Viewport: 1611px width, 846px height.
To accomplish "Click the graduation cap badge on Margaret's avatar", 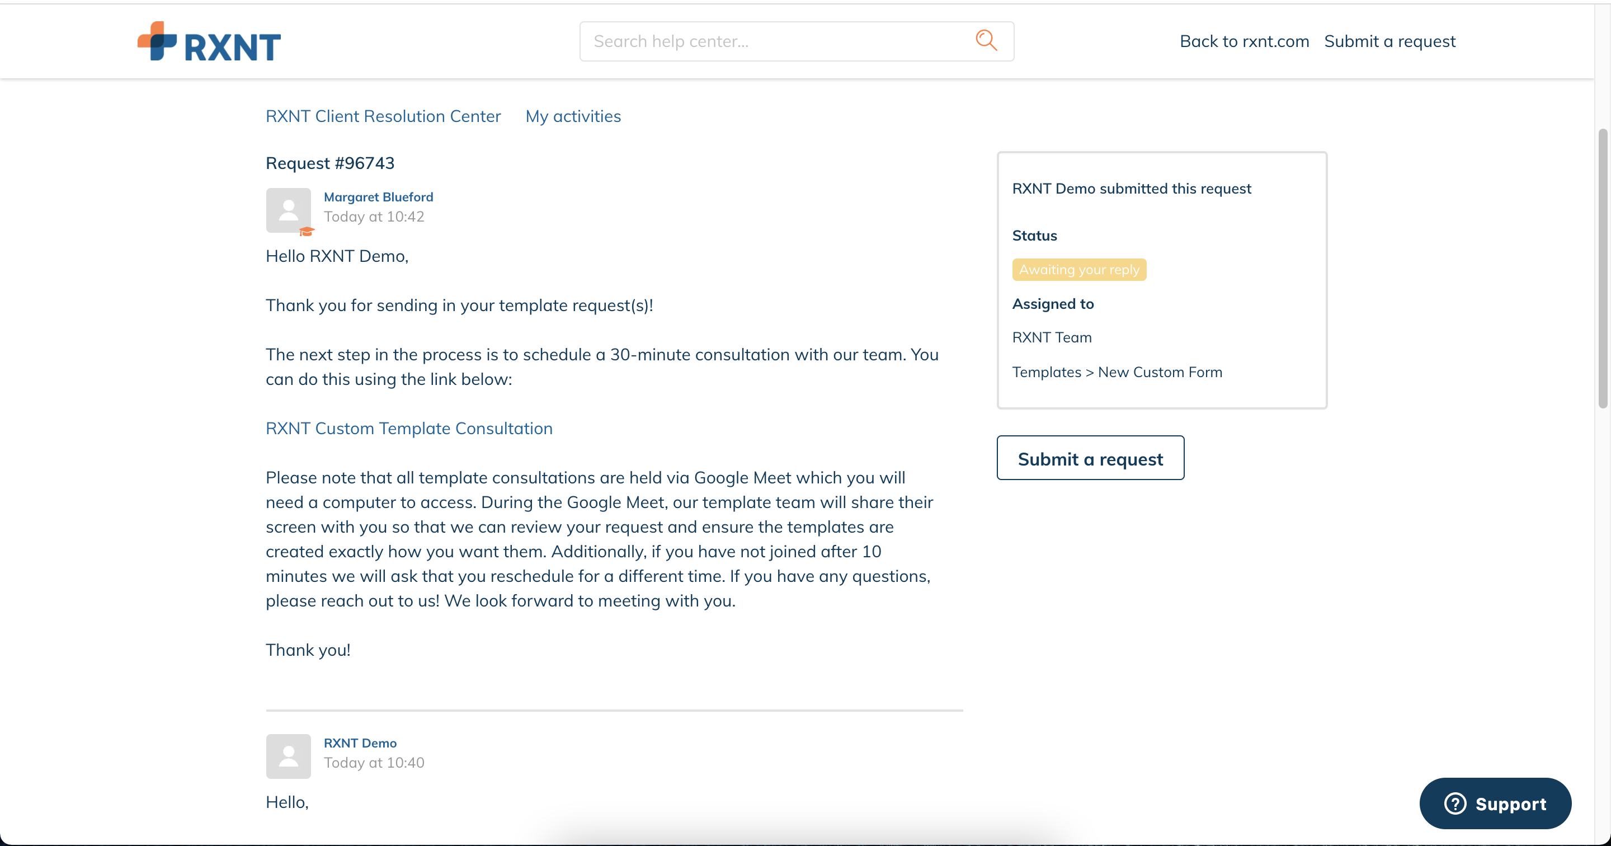I will pyautogui.click(x=307, y=232).
